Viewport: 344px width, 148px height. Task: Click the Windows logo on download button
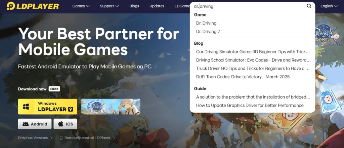coord(26,107)
